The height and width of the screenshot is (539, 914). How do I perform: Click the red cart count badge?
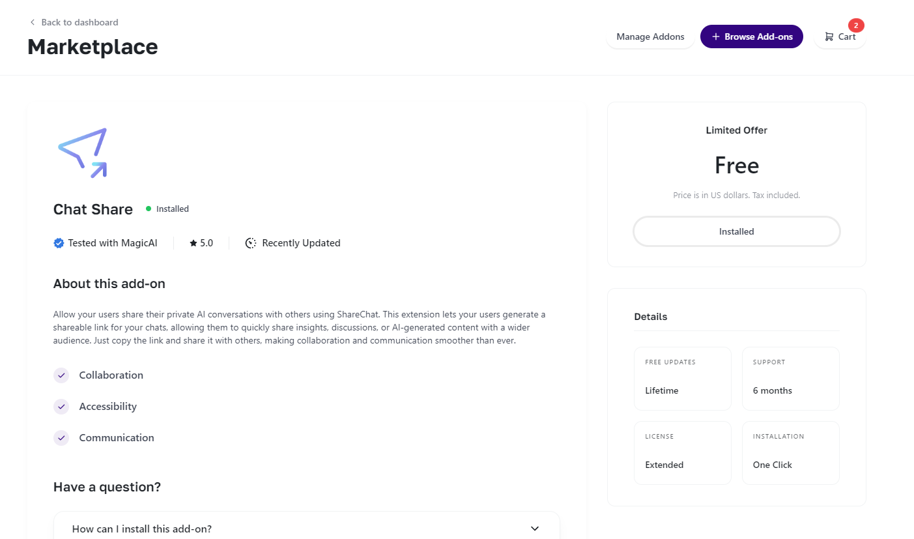click(x=856, y=25)
